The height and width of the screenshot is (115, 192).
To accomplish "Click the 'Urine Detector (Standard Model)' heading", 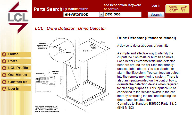I will (147, 38).
